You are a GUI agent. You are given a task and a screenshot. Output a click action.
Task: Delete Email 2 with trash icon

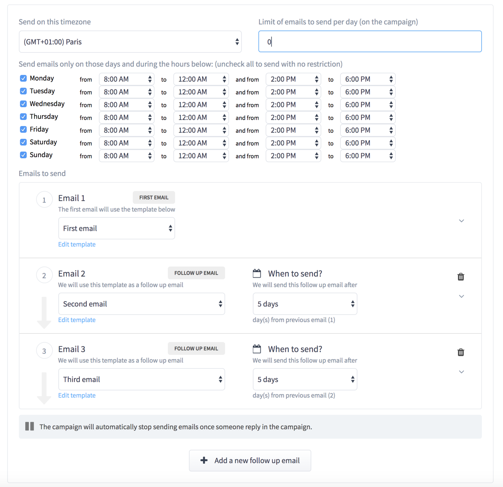461,276
